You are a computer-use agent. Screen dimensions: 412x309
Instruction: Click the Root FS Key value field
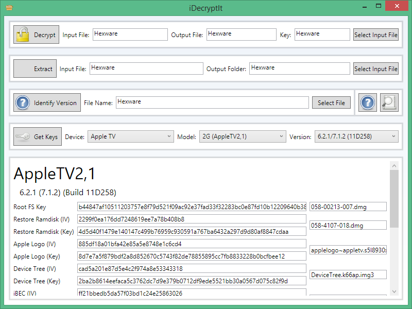point(192,207)
